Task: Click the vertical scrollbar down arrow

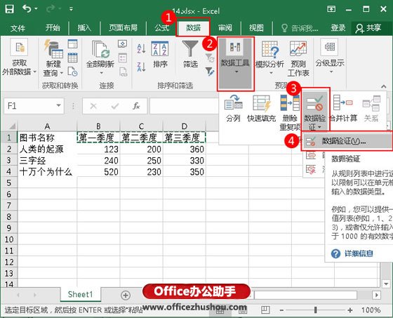Action: point(386,284)
